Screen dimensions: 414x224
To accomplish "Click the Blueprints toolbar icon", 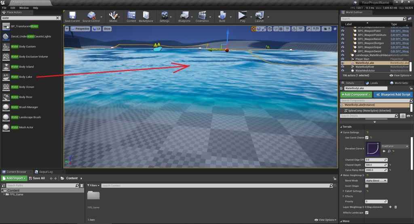I will [x=184, y=17].
